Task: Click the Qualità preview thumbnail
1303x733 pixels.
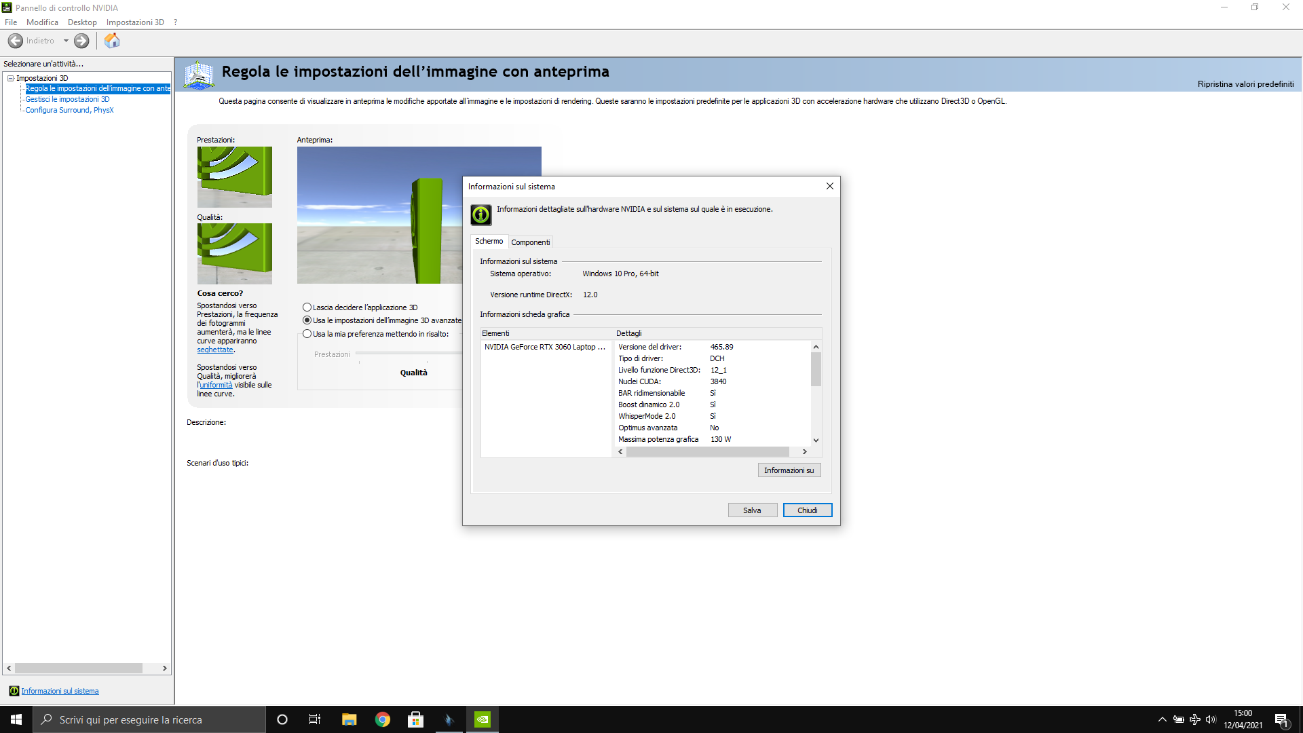Action: [235, 254]
